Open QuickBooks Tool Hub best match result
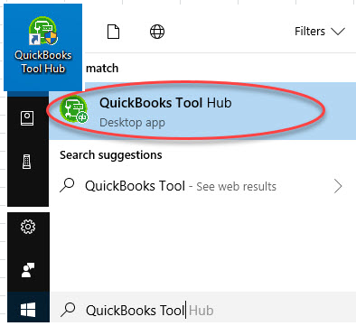 pyautogui.click(x=202, y=111)
